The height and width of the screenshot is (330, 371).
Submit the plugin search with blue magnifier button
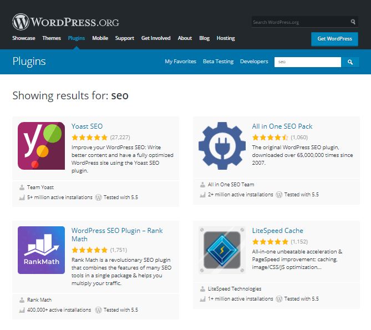[x=350, y=62]
